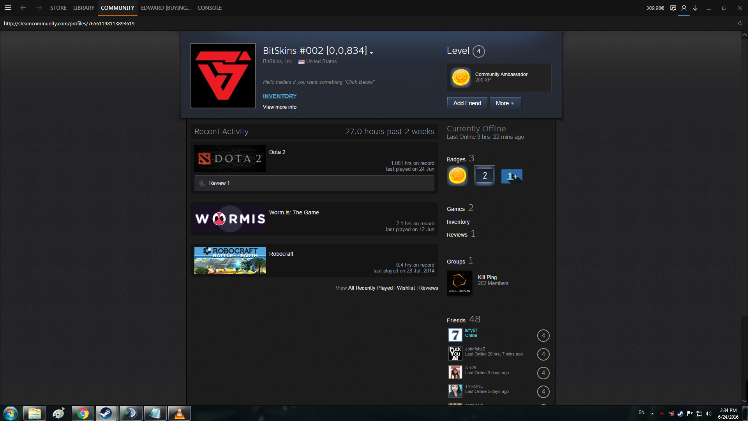Click the Add Friend button

pos(467,103)
